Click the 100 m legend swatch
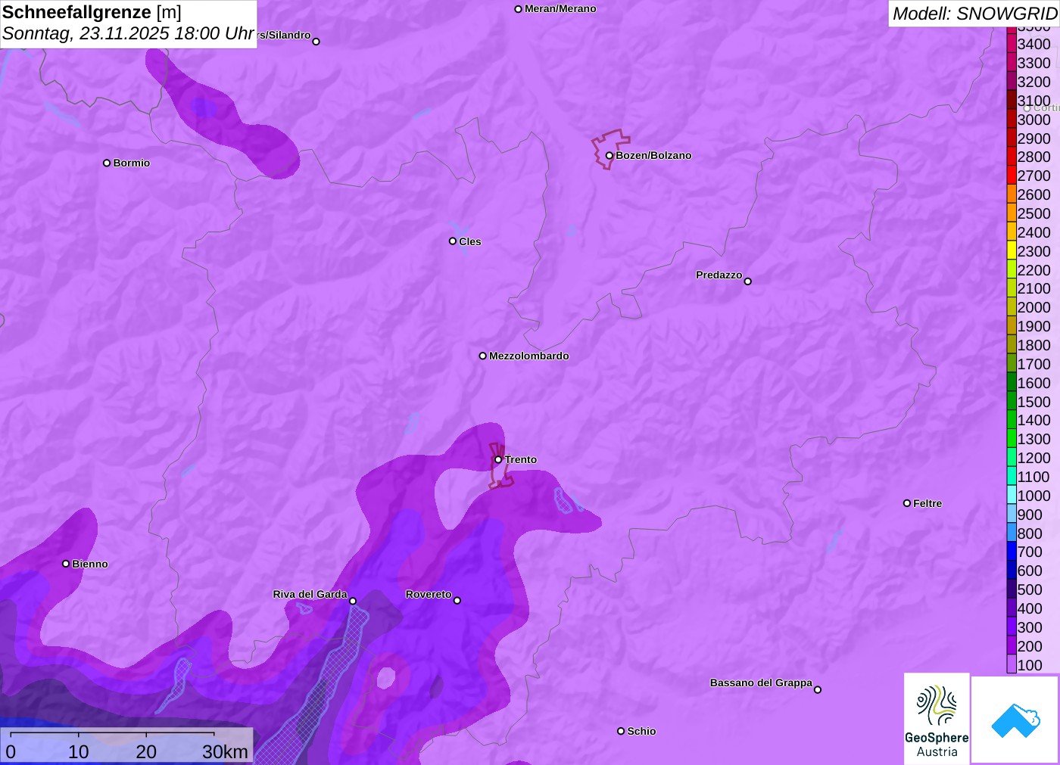The height and width of the screenshot is (765, 1060). click(1012, 665)
